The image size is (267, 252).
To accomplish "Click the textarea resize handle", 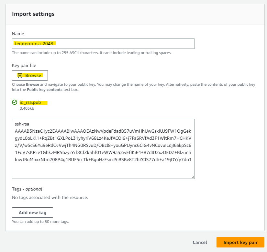I will click(x=193, y=177).
